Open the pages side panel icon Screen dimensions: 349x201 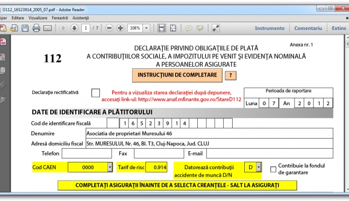[x=3, y=71]
